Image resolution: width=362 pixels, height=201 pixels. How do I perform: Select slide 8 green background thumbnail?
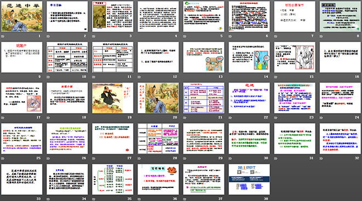[x=340, y=16]
